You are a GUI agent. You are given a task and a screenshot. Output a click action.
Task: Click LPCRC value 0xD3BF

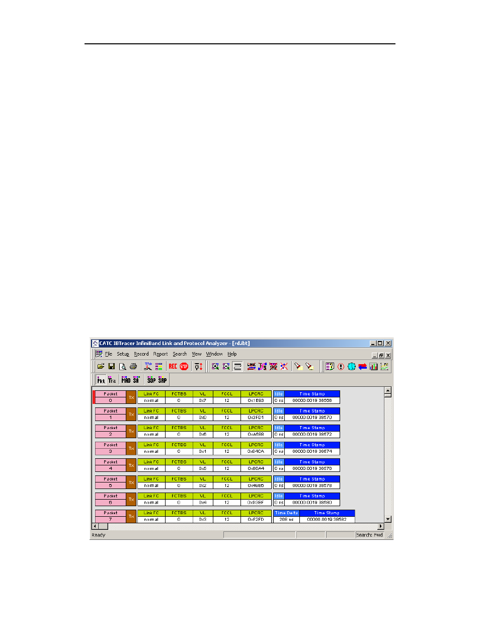[x=256, y=503]
